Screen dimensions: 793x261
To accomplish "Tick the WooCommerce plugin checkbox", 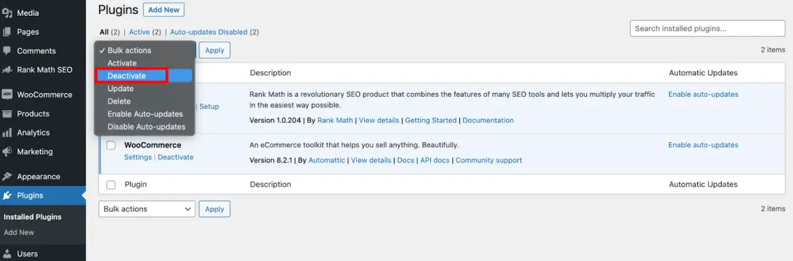I will pyautogui.click(x=111, y=145).
